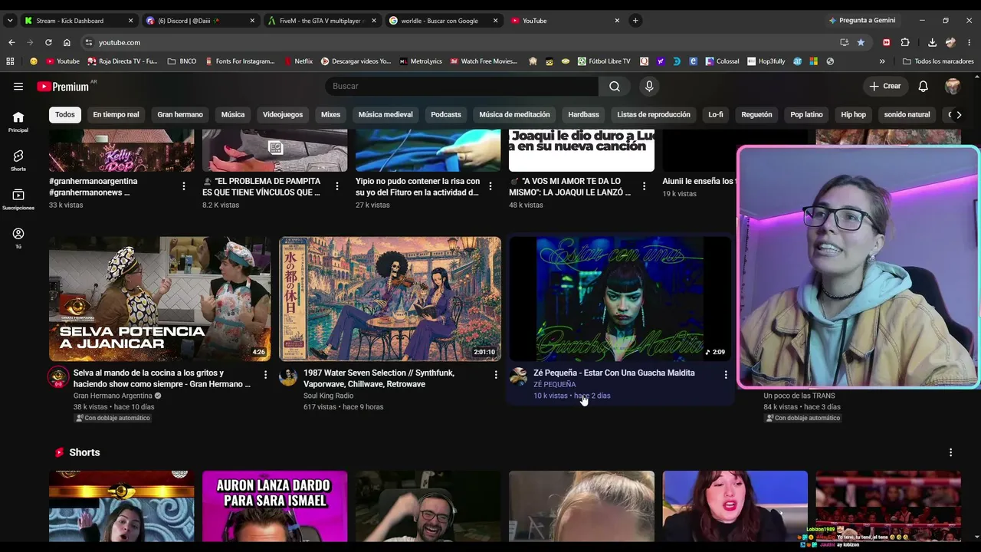This screenshot has height=552, width=981.
Task: Open the Netflix bookmark
Action: pyautogui.click(x=298, y=61)
